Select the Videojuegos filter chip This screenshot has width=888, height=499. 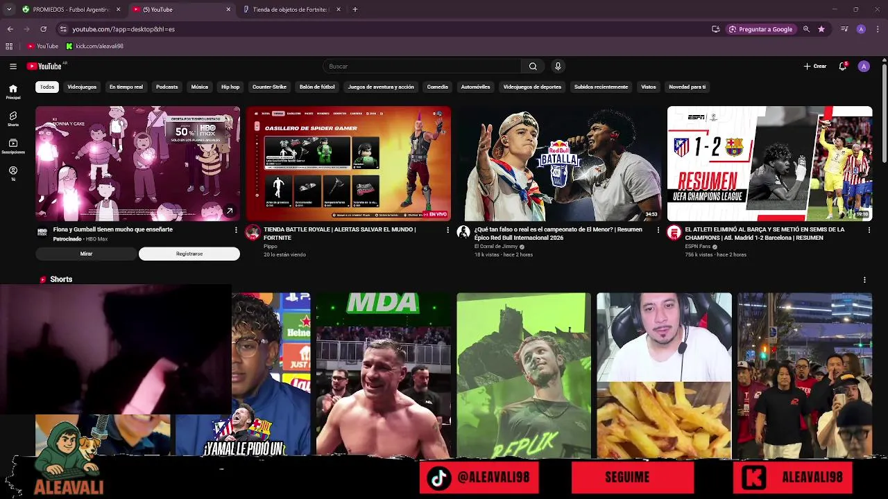(82, 87)
